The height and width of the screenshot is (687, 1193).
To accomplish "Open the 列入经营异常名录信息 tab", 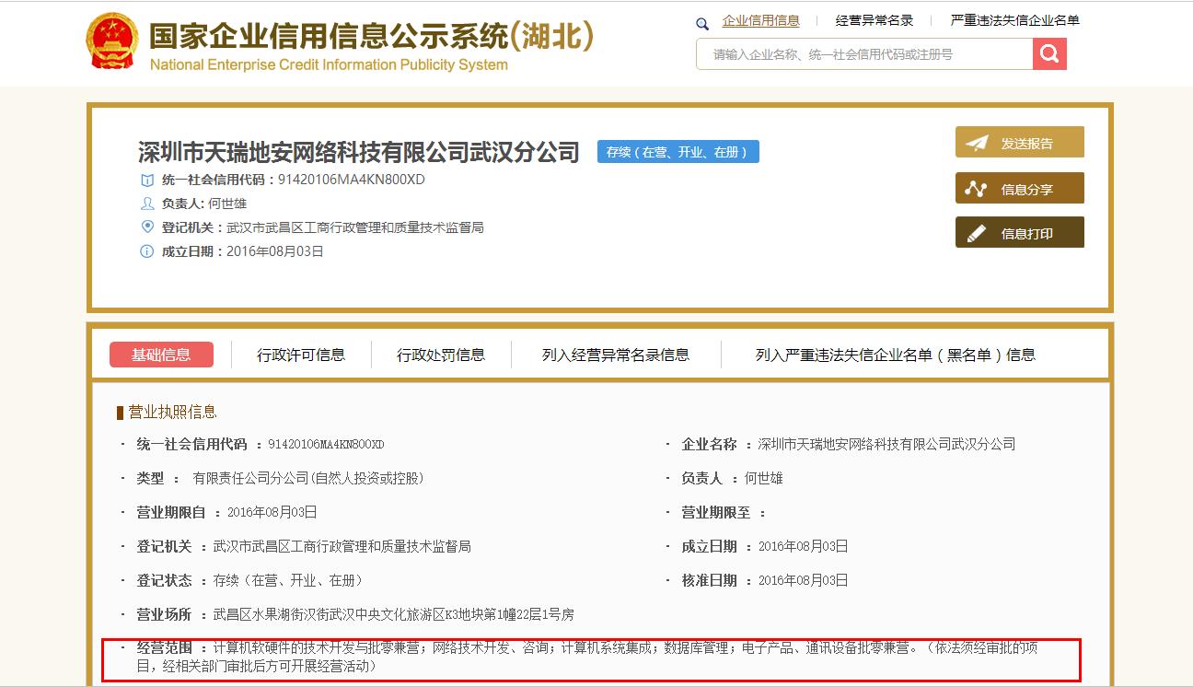I will point(616,355).
